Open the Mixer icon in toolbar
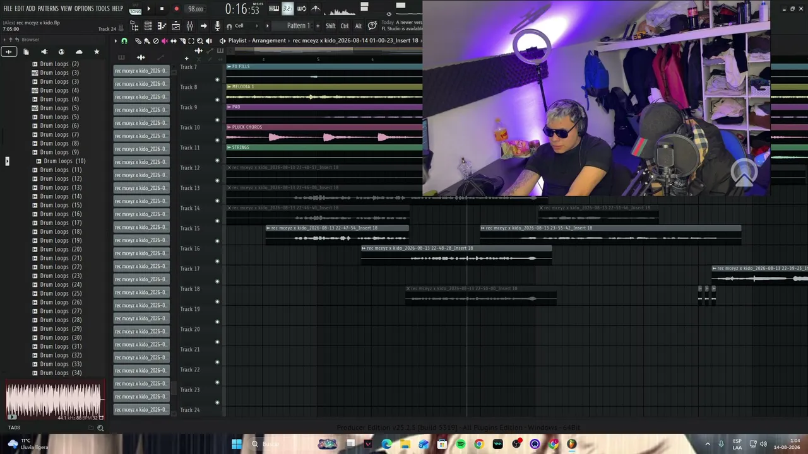This screenshot has height=454, width=808. pyautogui.click(x=189, y=26)
